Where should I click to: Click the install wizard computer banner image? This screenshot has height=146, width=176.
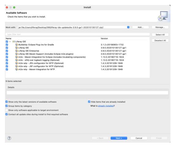click(x=163, y=16)
